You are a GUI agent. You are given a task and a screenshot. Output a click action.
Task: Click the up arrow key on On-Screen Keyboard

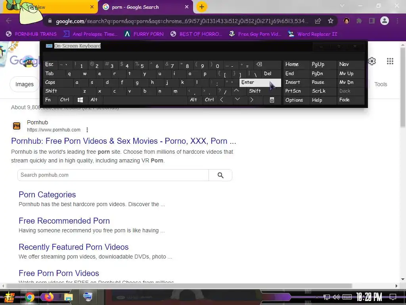click(236, 91)
